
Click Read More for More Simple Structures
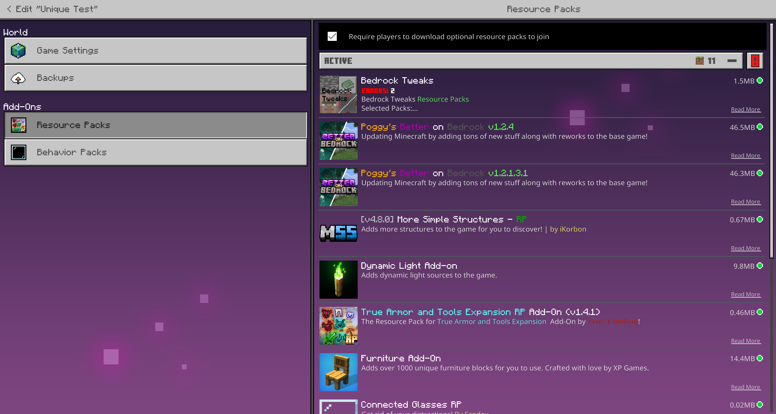(745, 248)
